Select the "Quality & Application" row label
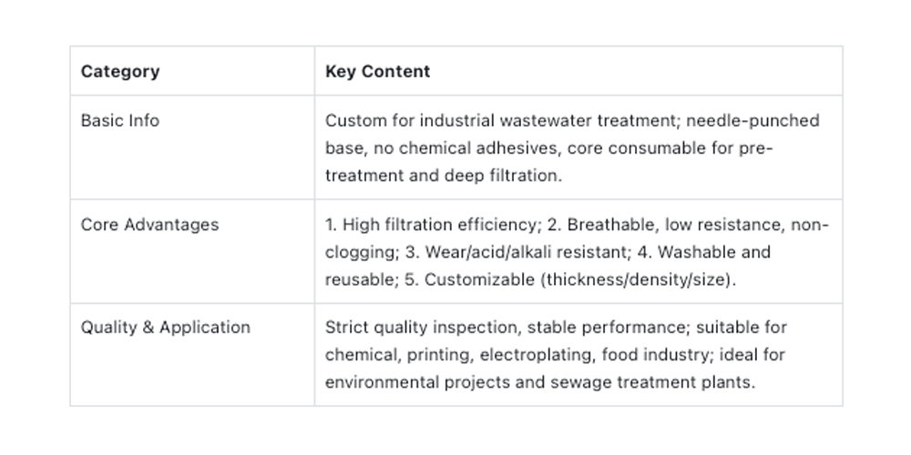 (x=165, y=328)
